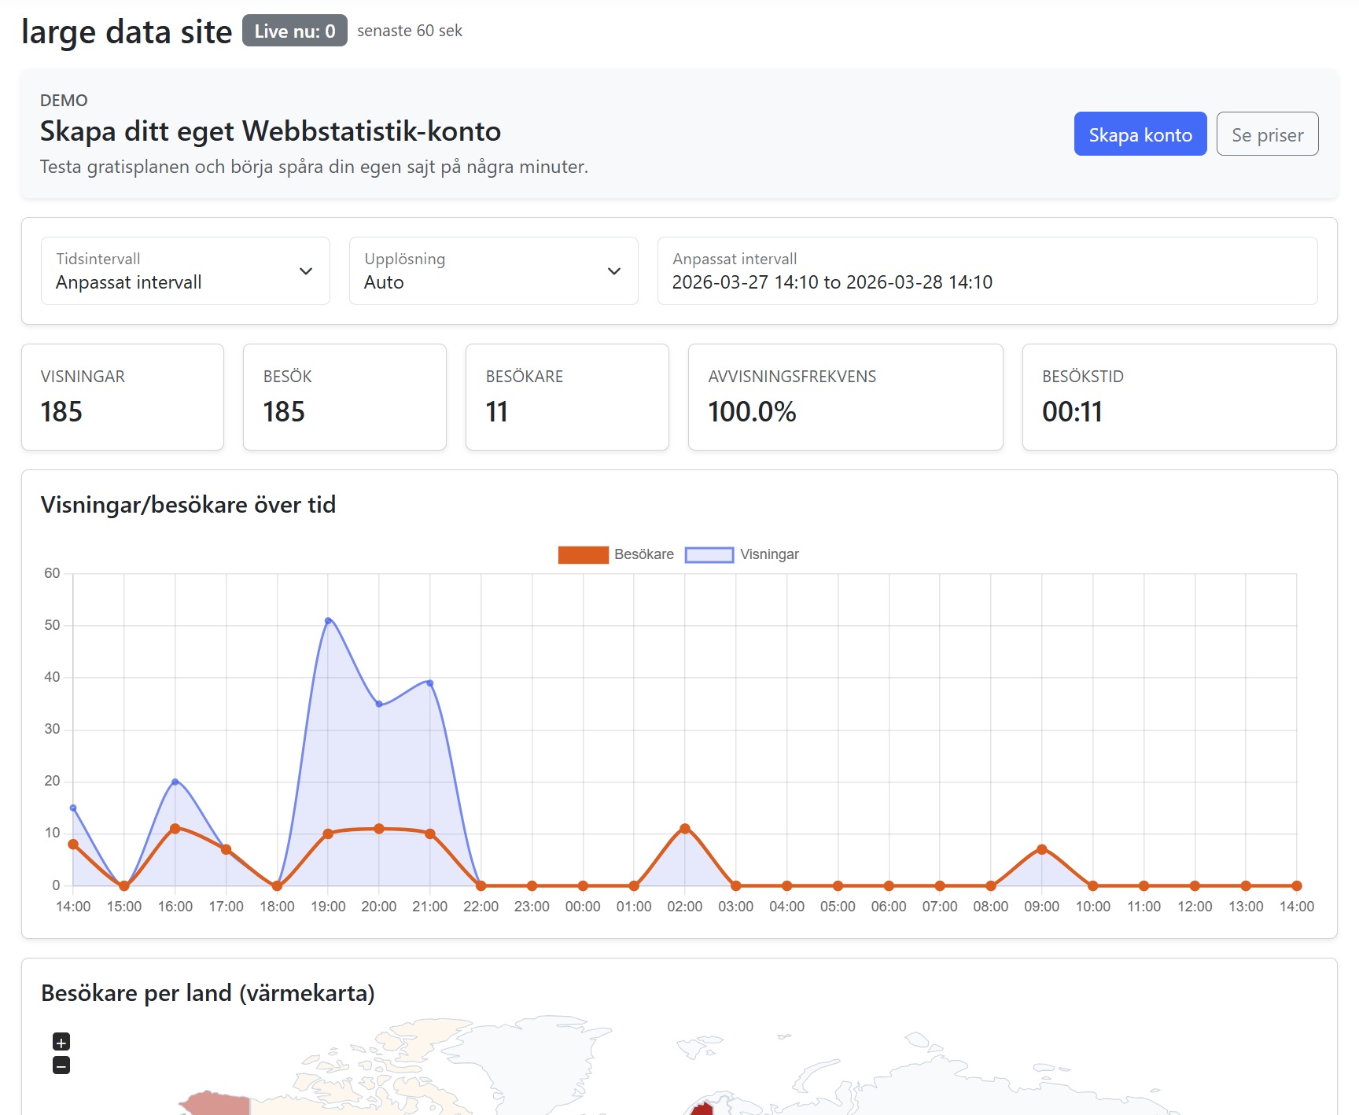Click the Besökare data point at 02:00
1359x1115 pixels.
point(685,829)
